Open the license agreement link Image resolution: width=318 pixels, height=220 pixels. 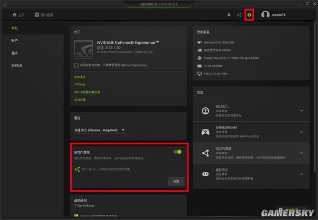80,85
